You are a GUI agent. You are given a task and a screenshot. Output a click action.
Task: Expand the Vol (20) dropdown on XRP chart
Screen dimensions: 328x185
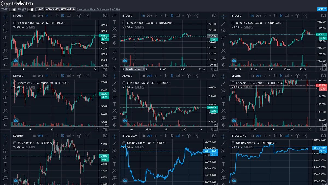128,87
